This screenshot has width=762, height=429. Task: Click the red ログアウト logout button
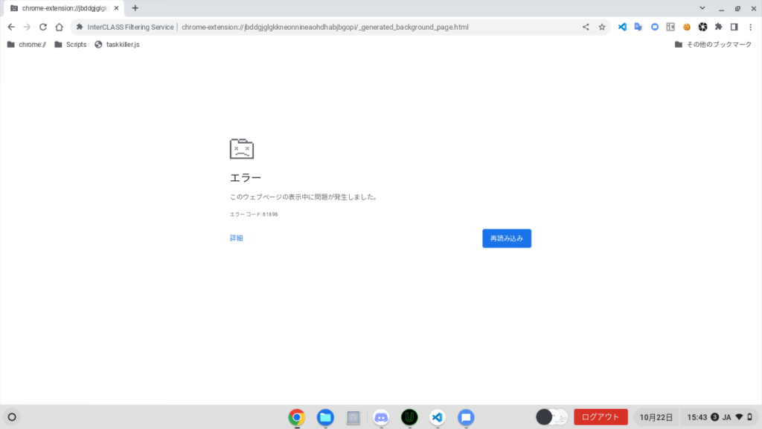point(601,417)
